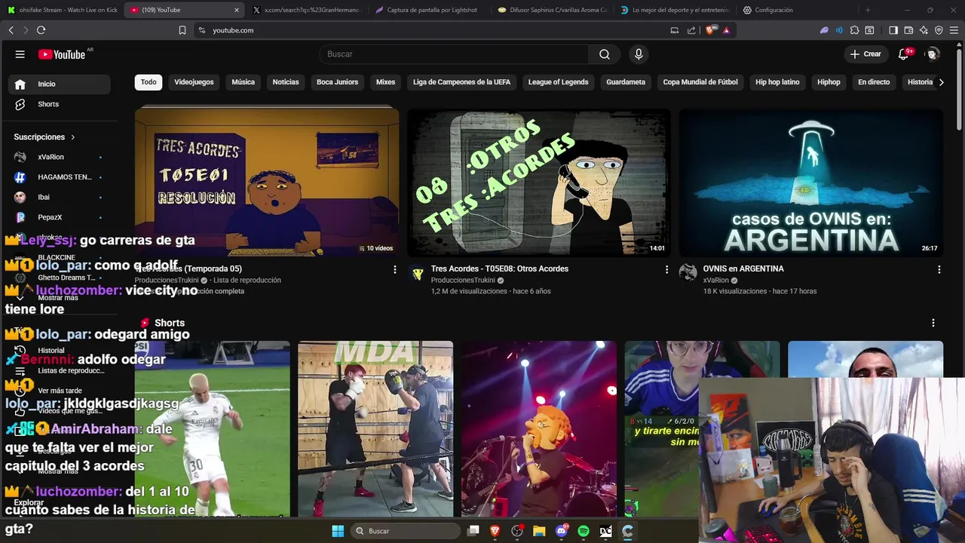Toggle the Brave sidebar panel icon
The width and height of the screenshot is (965, 543).
[893, 30]
